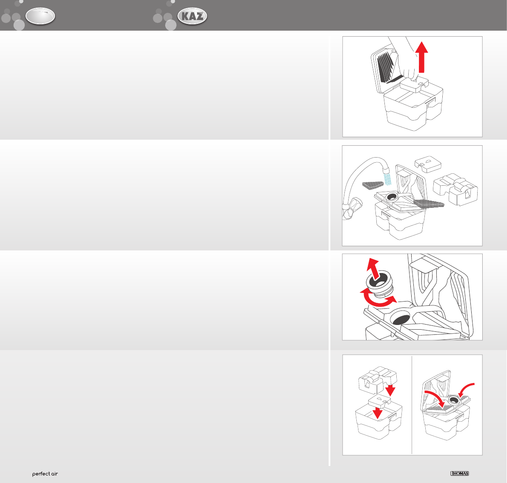Click the KAZ oval logo badge
This screenshot has height=483, width=507.
tap(192, 16)
